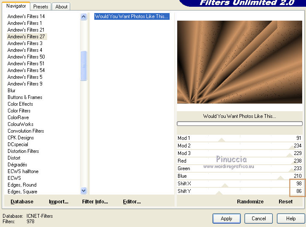Select the Distort category
This screenshot has width=306, height=227.
[x=14, y=158]
